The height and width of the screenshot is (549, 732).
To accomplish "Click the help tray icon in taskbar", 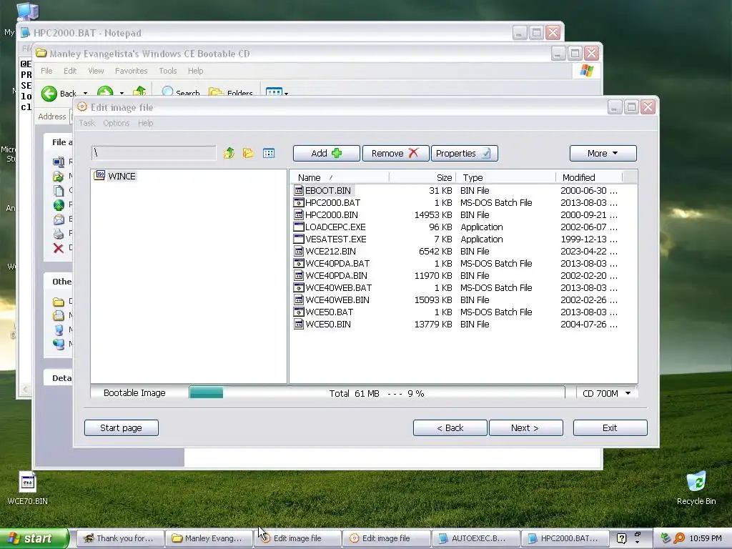I will tap(621, 538).
